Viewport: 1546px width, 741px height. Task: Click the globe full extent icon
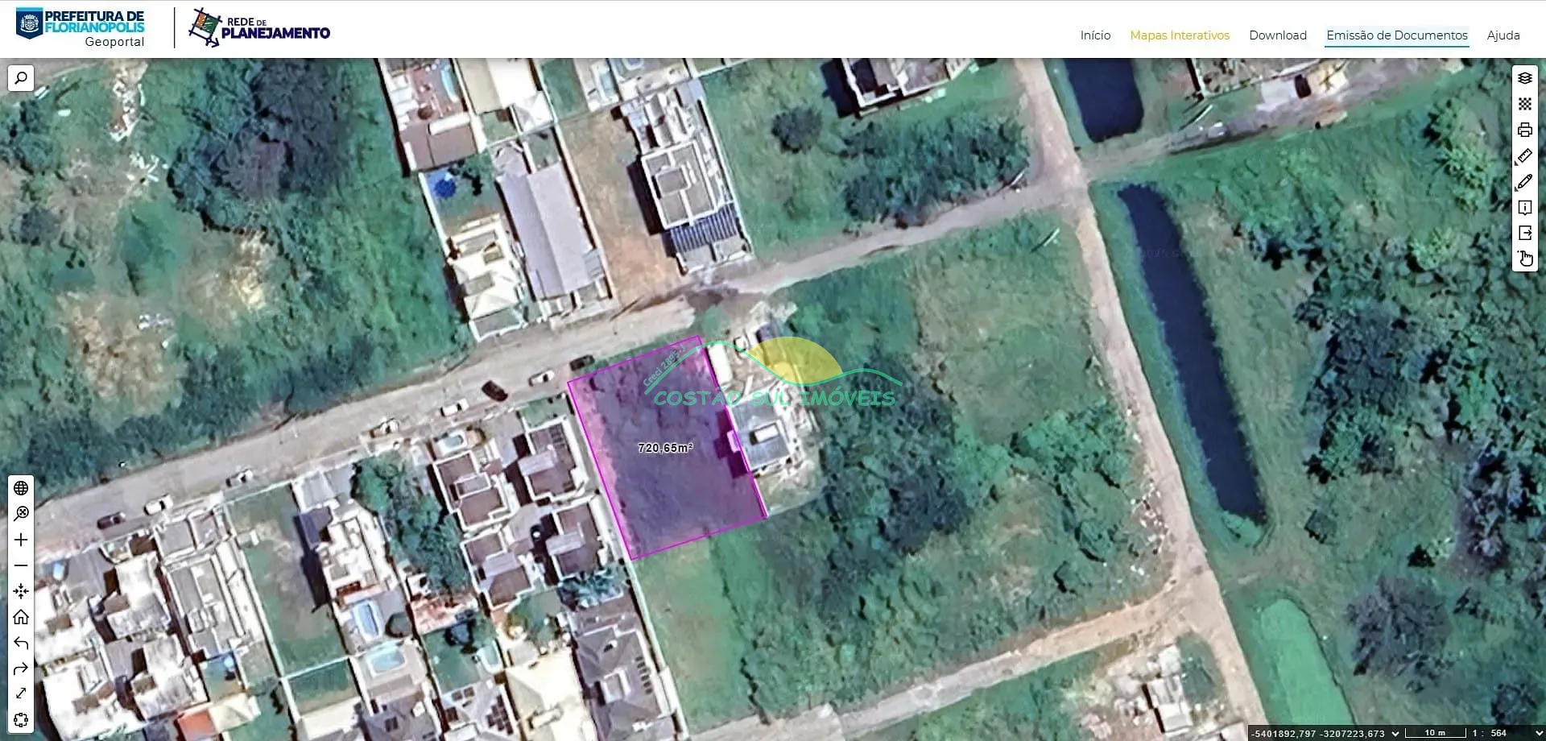click(21, 488)
